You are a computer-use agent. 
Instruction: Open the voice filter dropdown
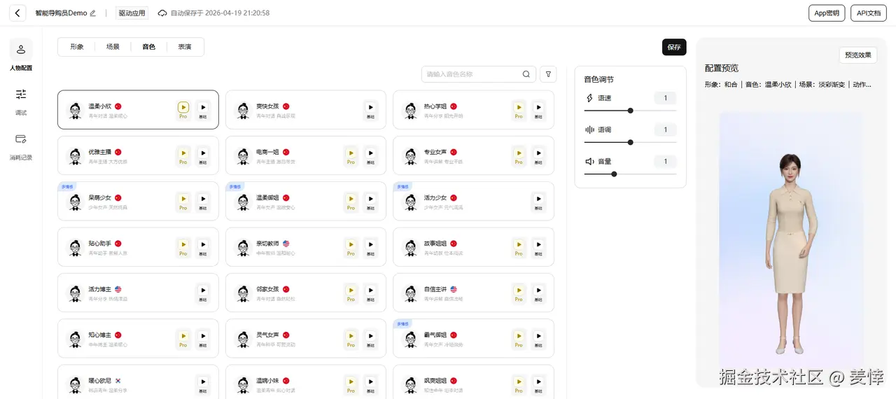pos(549,74)
